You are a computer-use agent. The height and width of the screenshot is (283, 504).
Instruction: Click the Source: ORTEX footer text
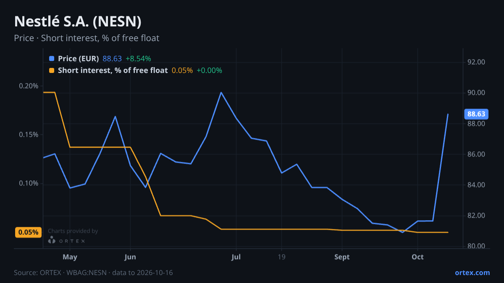[93, 273]
